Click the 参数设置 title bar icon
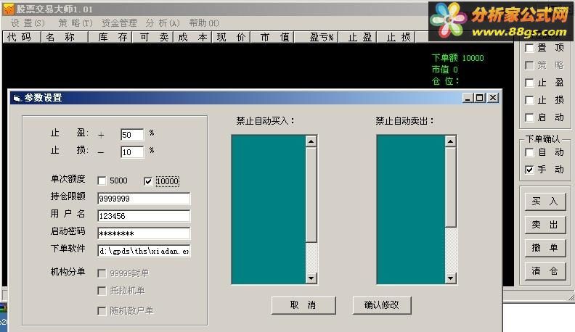Image resolution: width=575 pixels, height=332 pixels. [x=17, y=98]
